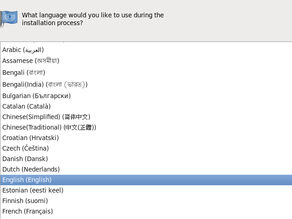
Task: Click the highlighted English (English) row
Action: coord(27,180)
